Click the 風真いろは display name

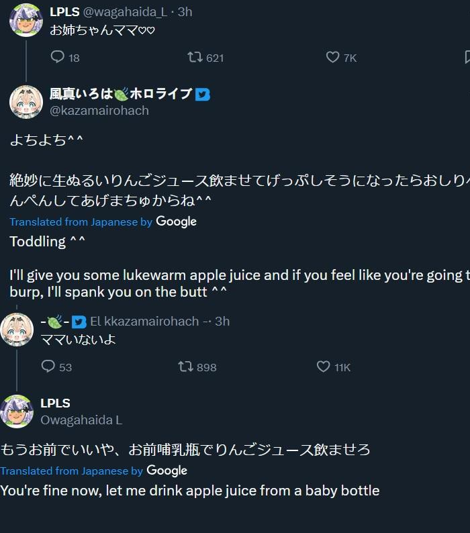[x=121, y=94]
